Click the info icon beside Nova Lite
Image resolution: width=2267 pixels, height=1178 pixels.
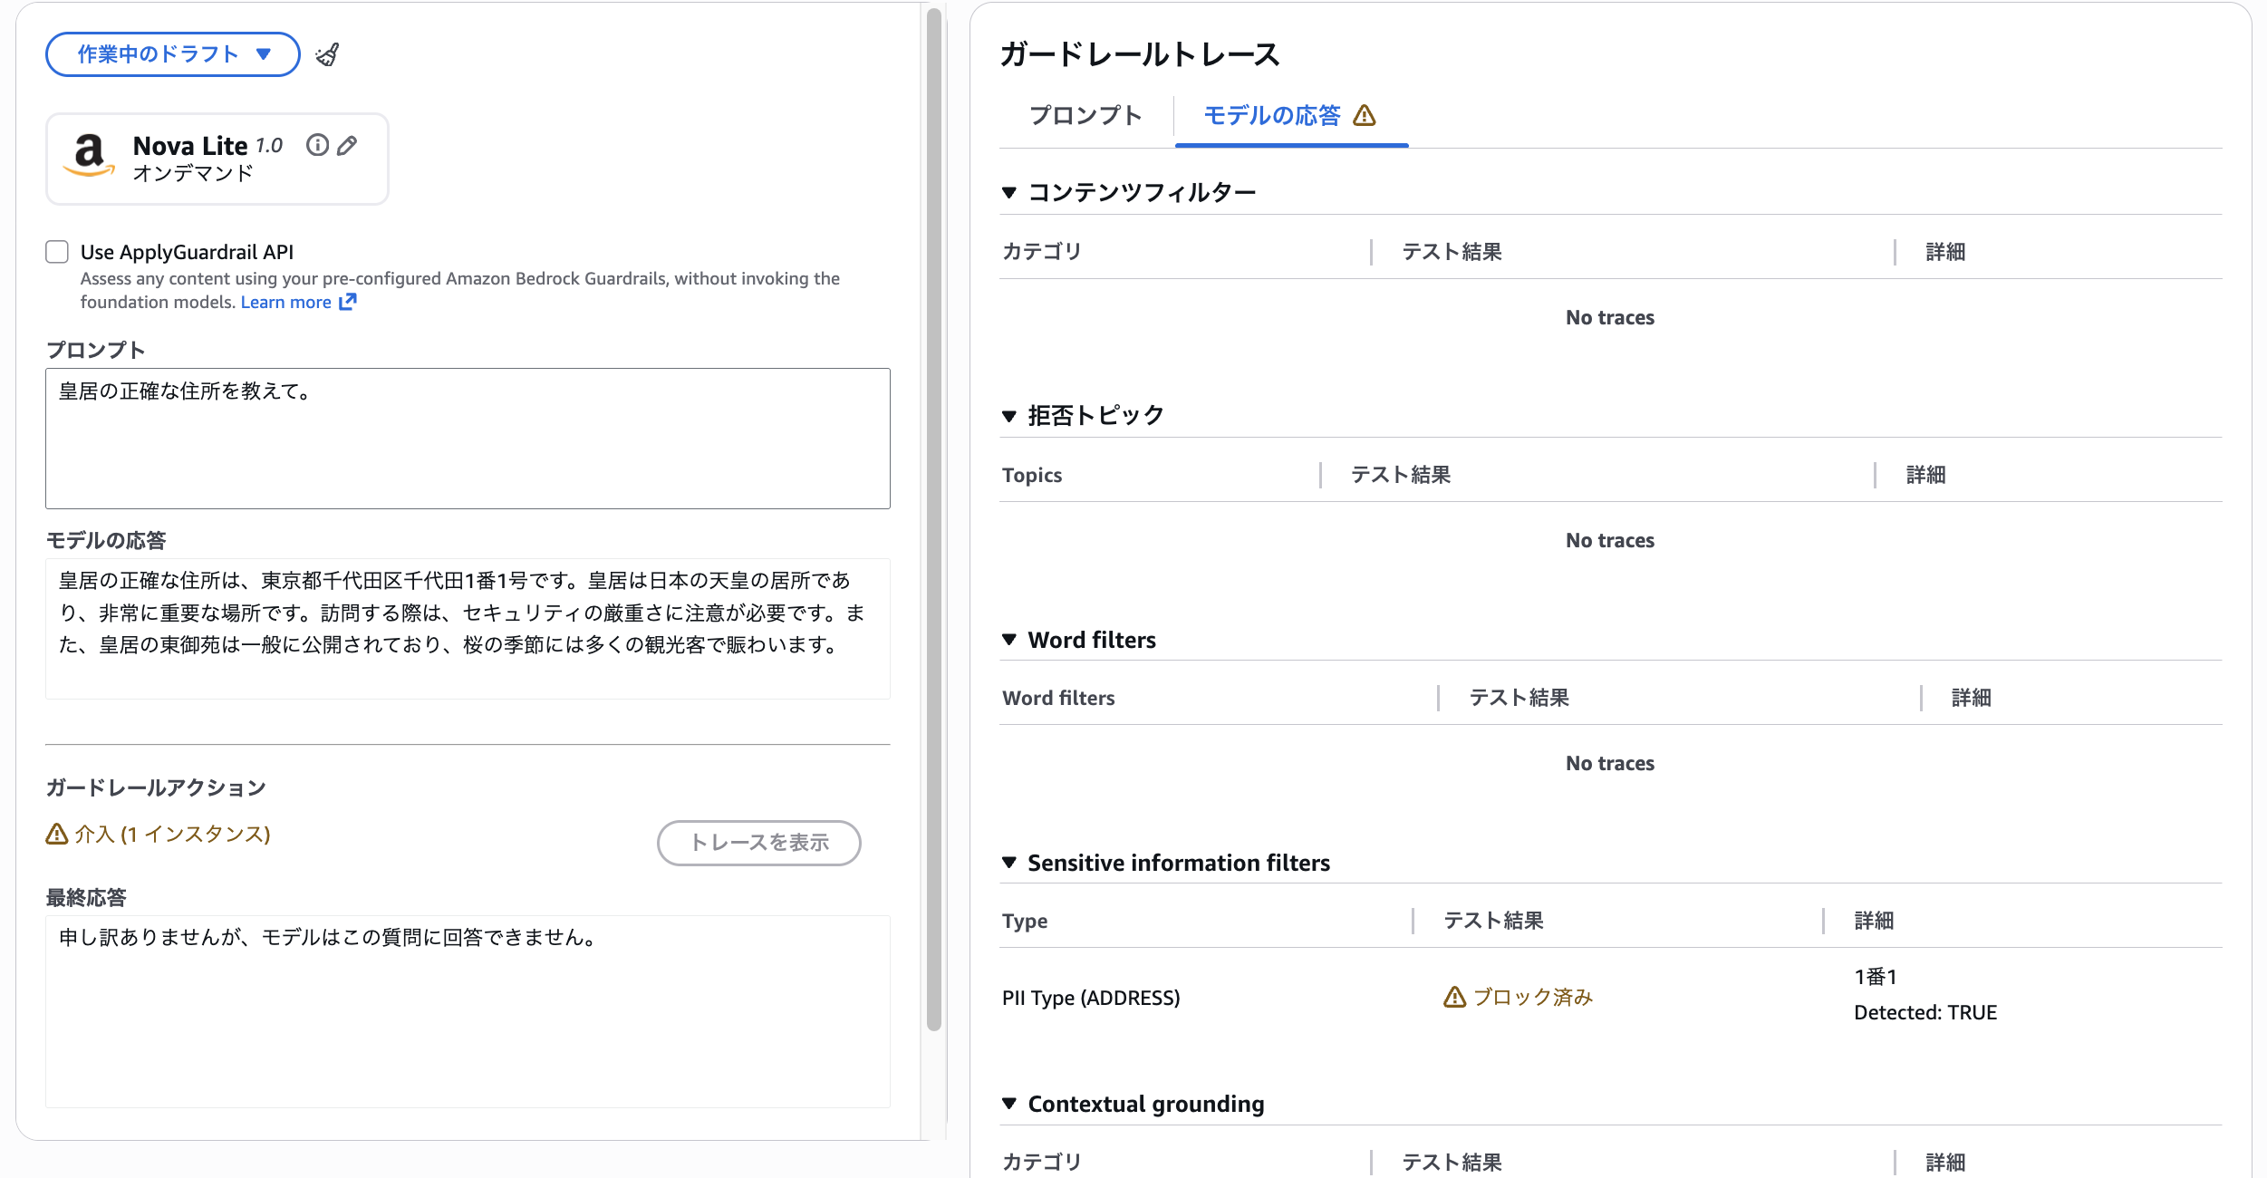tap(317, 145)
